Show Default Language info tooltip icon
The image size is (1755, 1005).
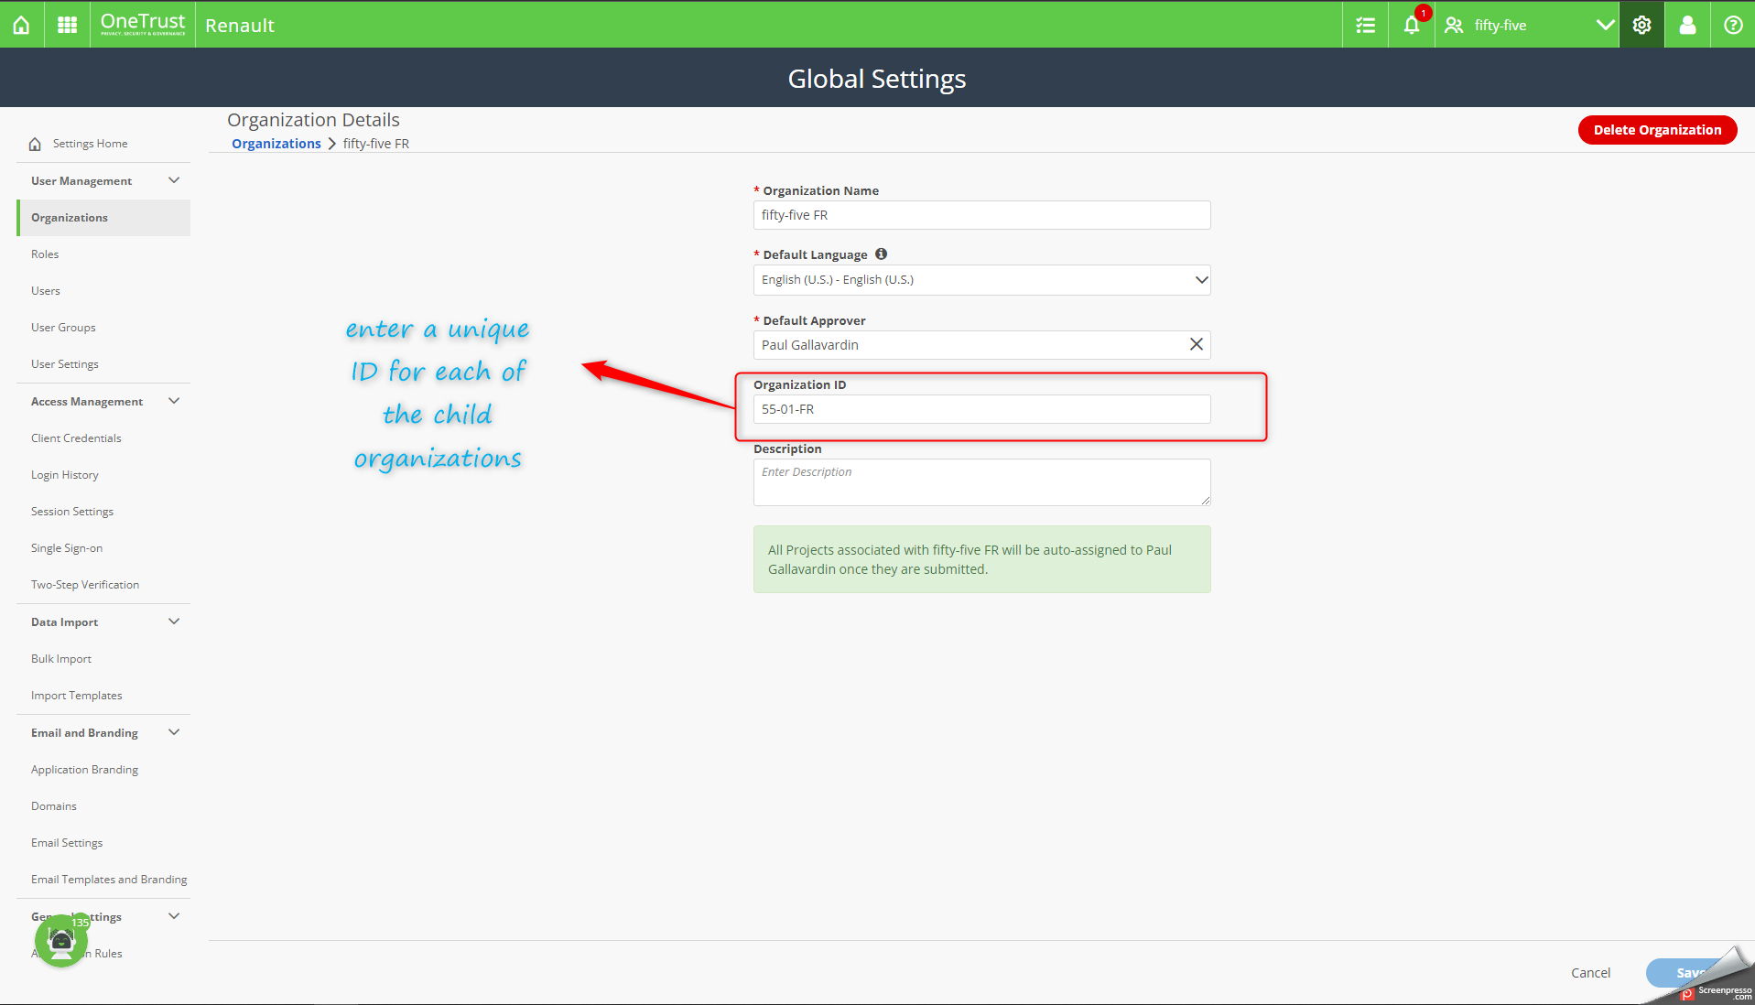point(881,254)
